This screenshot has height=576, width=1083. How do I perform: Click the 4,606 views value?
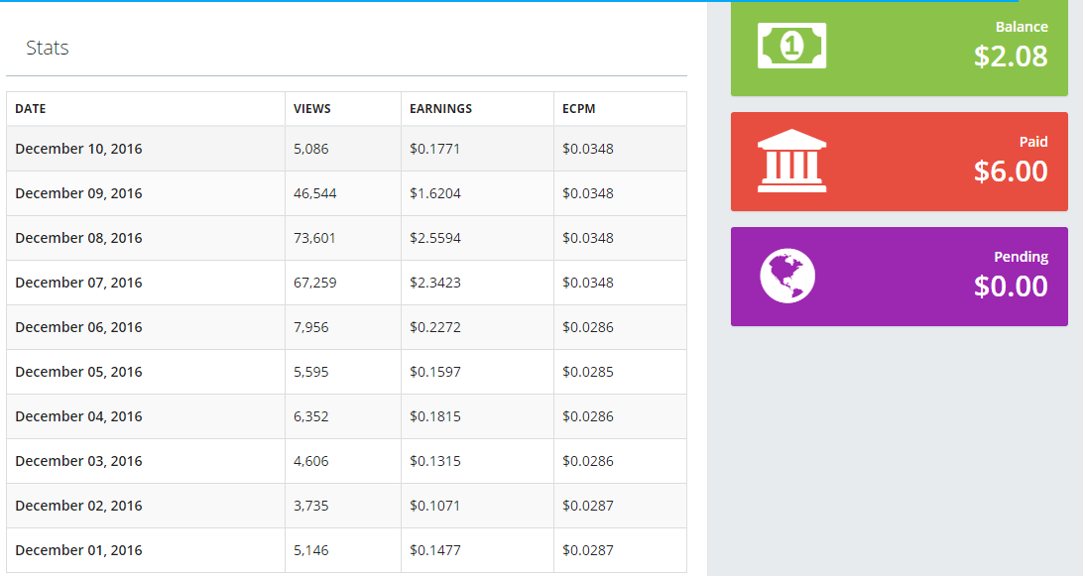pyautogui.click(x=310, y=461)
